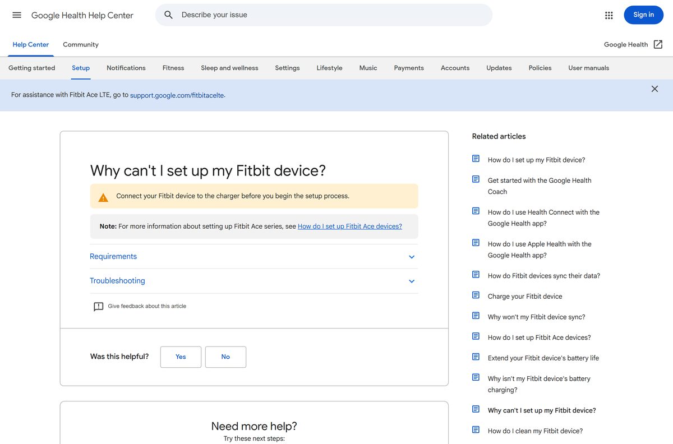673x444 pixels.
Task: Click 'Give feedback about this article'
Action: 147,306
